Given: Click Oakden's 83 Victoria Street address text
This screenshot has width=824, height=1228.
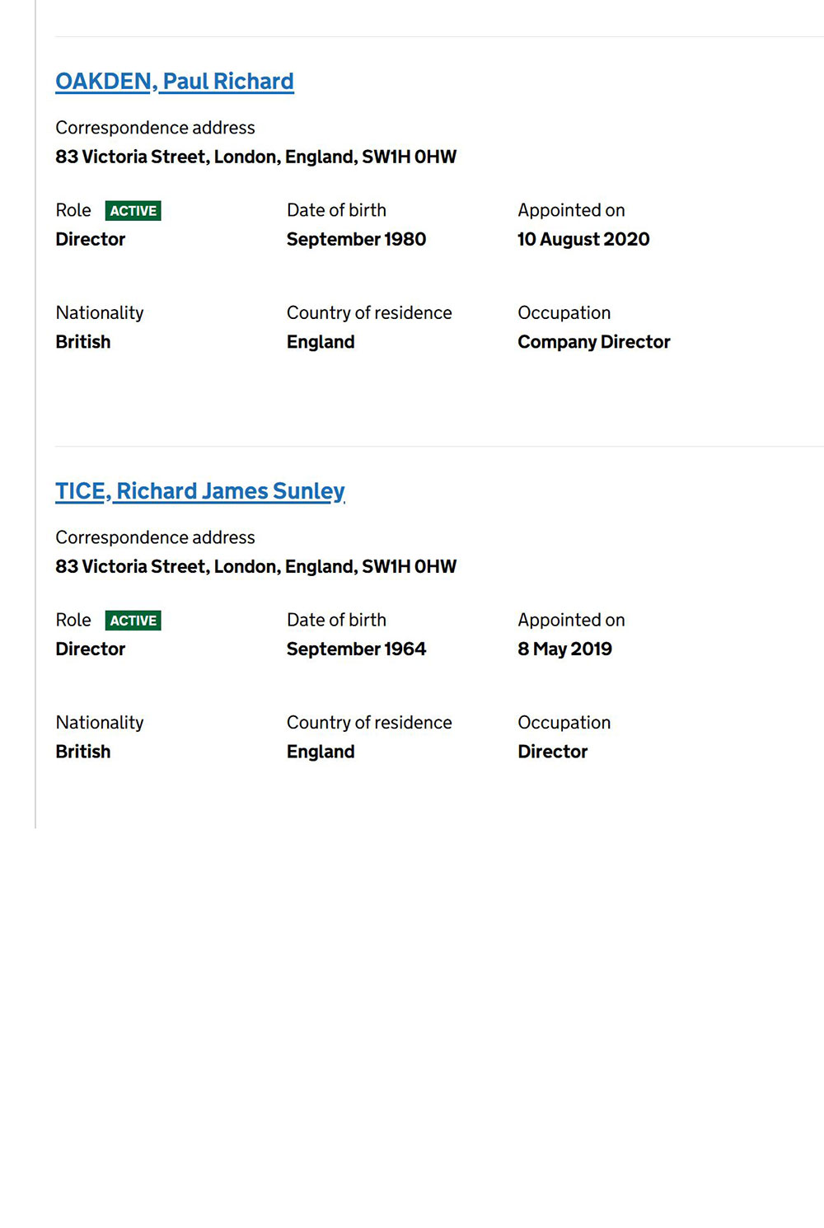Looking at the screenshot, I should coord(255,157).
